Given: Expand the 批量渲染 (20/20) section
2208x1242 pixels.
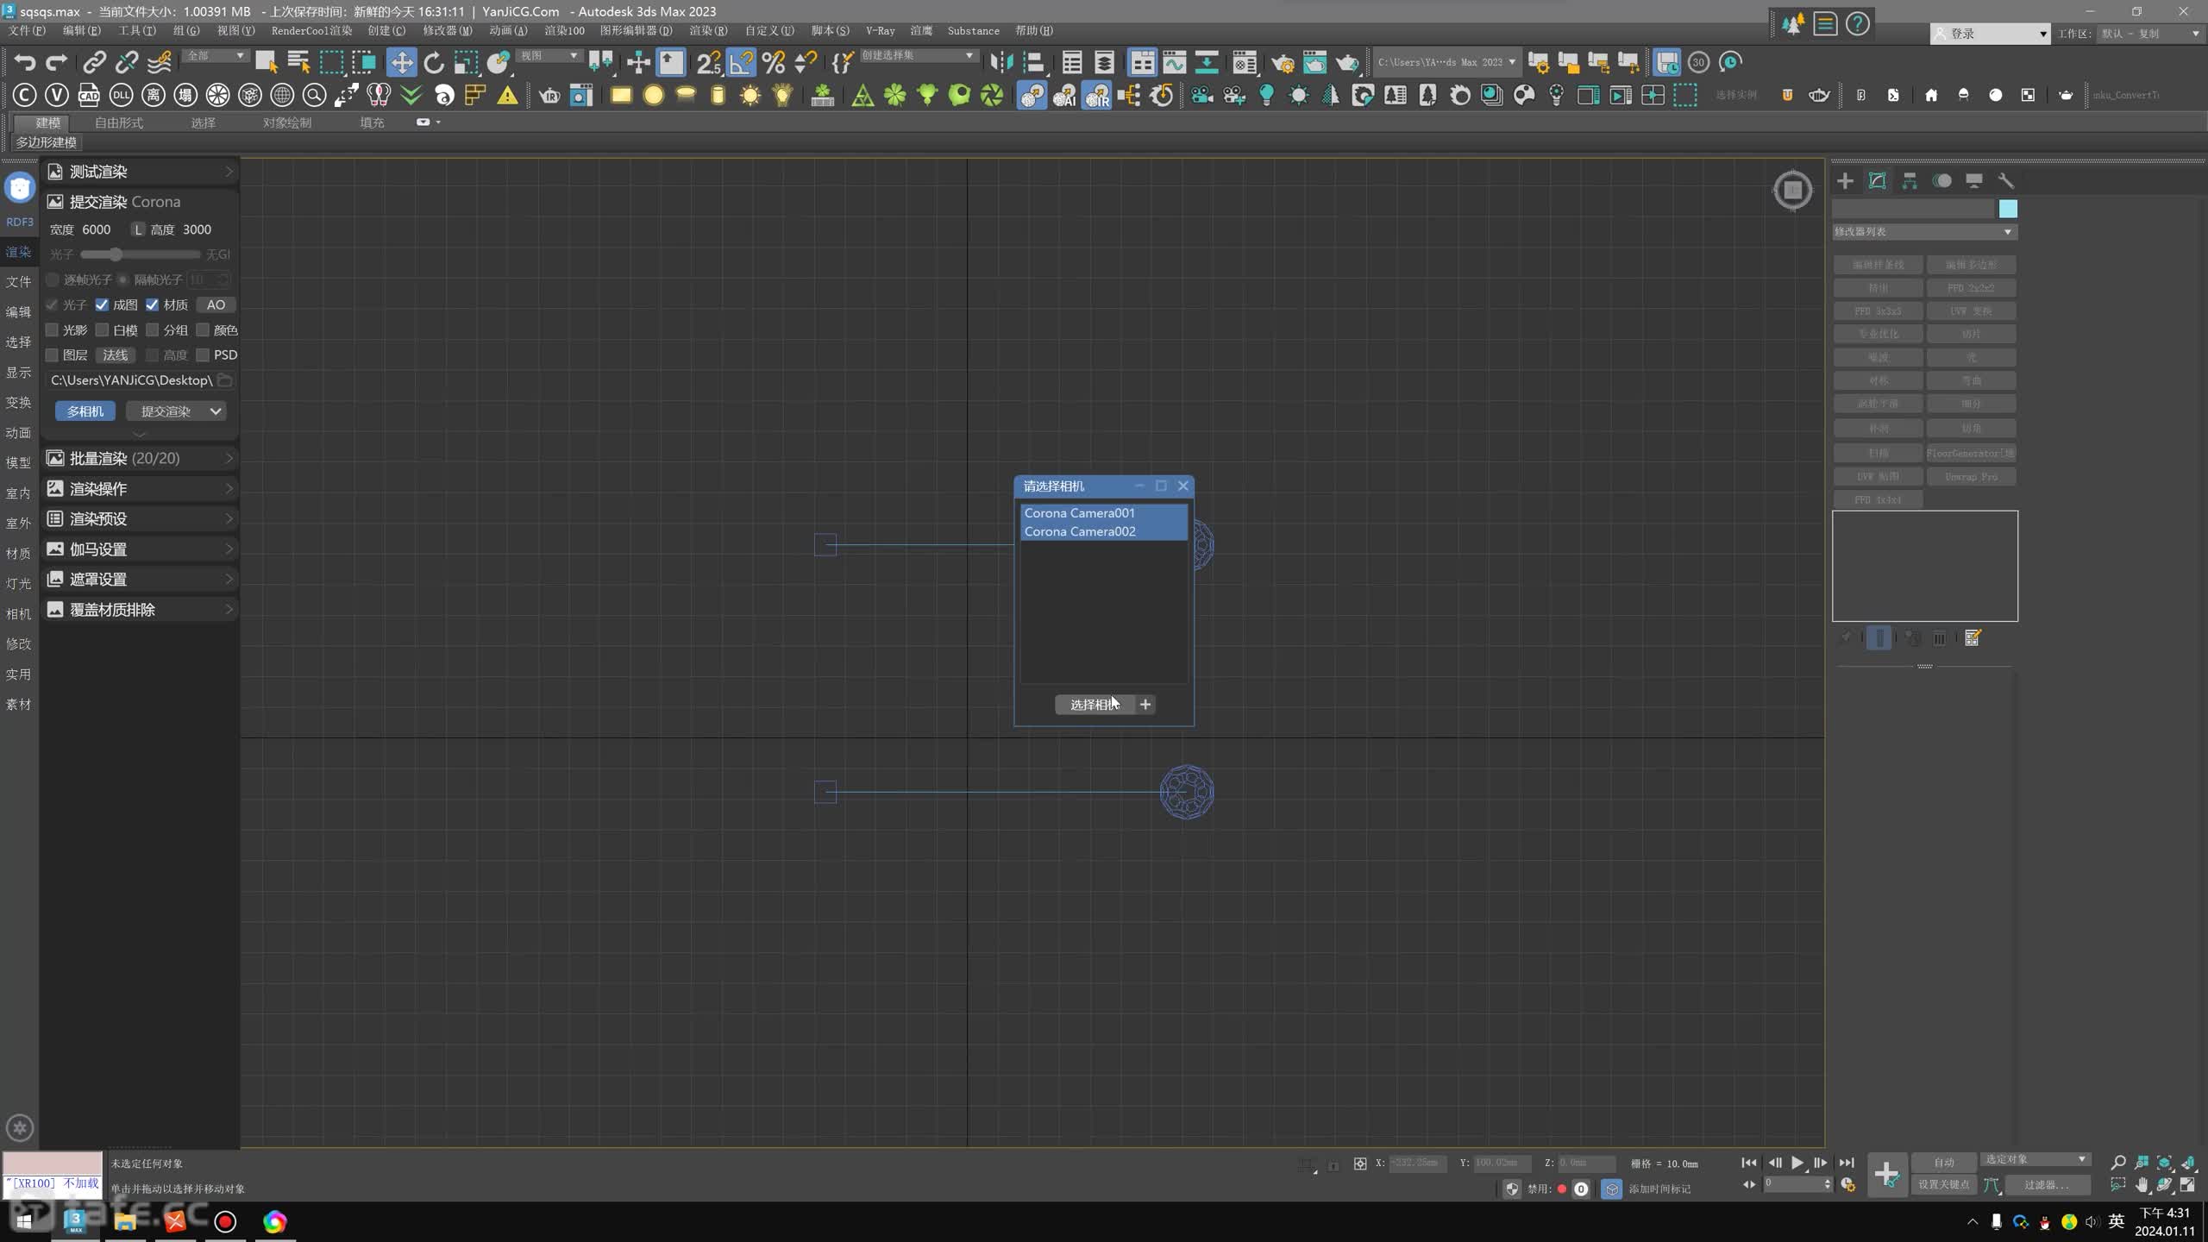Looking at the screenshot, I should pyautogui.click(x=141, y=458).
